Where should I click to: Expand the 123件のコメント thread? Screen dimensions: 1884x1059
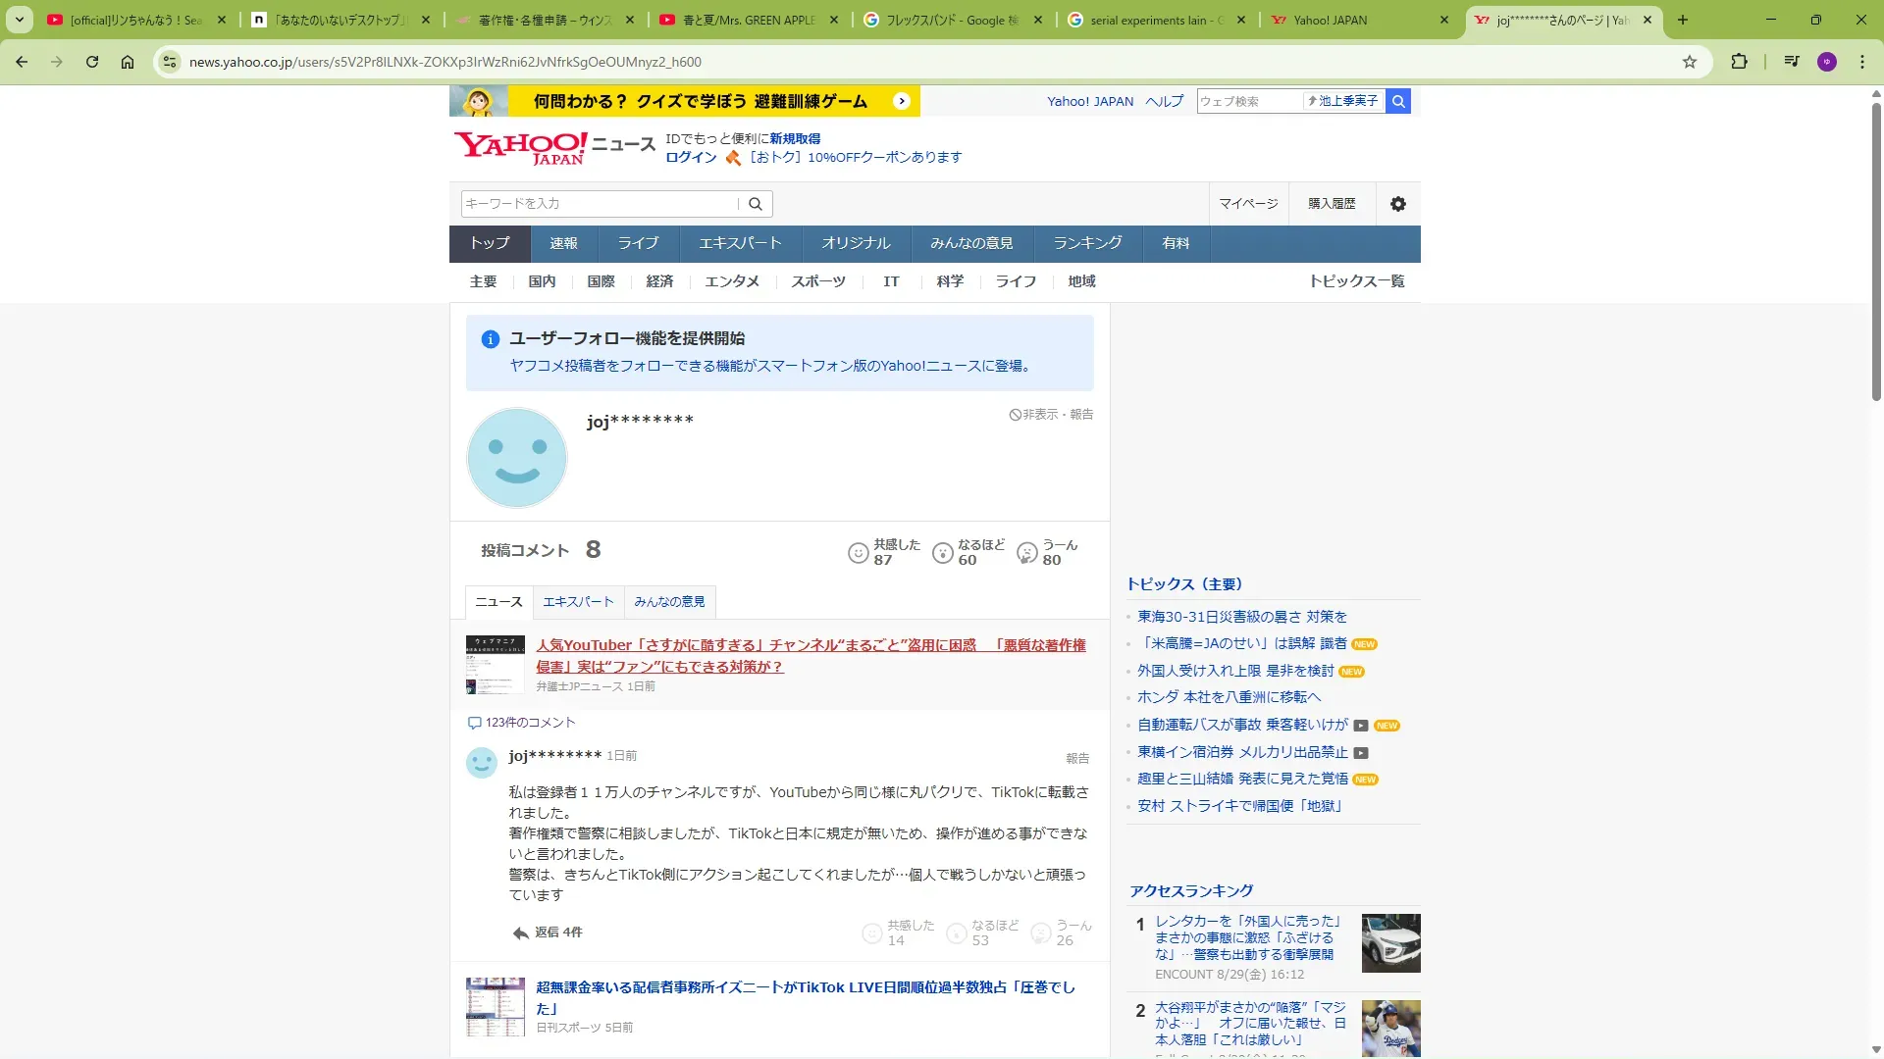522,723
